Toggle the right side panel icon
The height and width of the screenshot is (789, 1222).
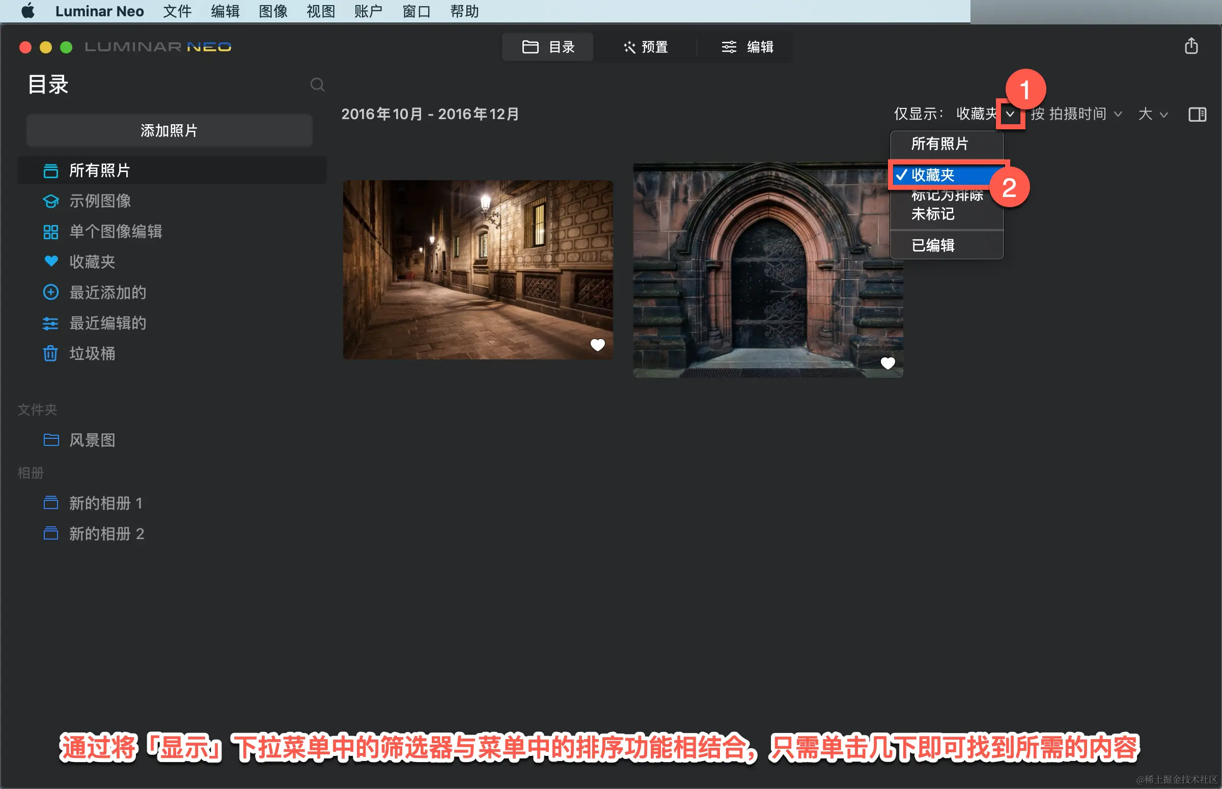pyautogui.click(x=1197, y=114)
